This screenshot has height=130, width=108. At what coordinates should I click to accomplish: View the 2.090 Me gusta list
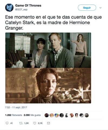tap(32, 115)
